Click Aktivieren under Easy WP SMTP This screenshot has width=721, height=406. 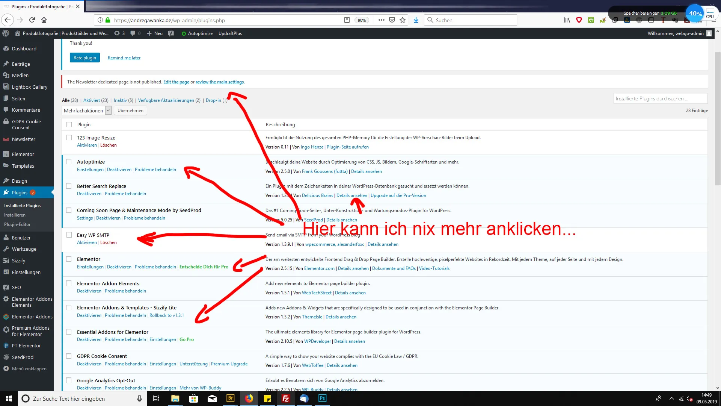tap(87, 242)
